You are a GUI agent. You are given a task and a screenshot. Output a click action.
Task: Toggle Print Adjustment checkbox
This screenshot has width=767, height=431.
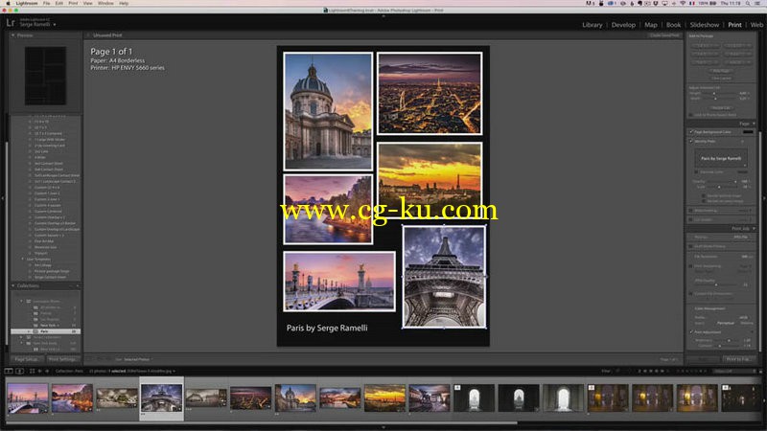pos(691,332)
